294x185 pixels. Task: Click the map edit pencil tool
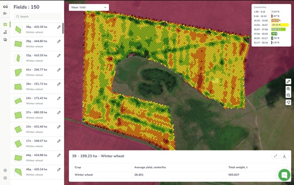click(288, 82)
